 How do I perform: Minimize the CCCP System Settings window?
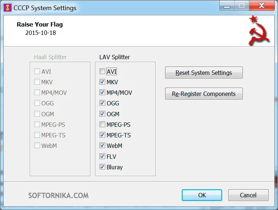pos(227,6)
